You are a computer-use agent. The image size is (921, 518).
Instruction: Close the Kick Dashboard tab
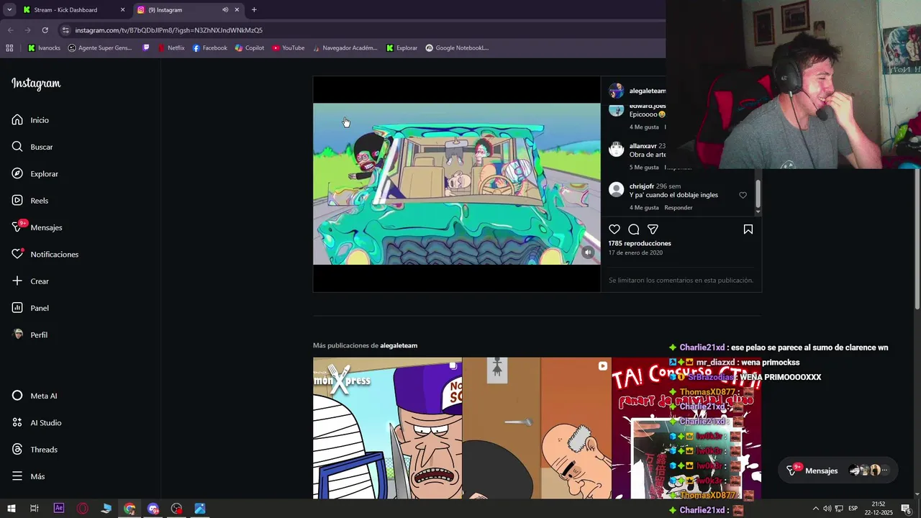122,10
